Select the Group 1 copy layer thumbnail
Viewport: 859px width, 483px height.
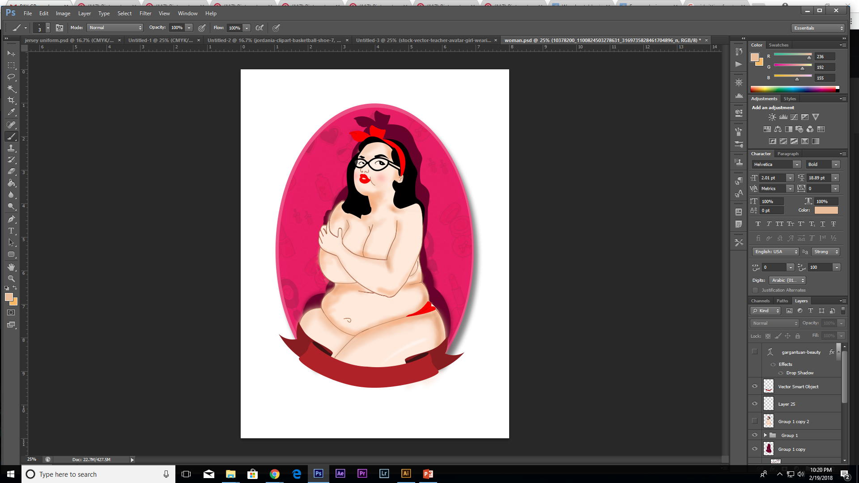[769, 449]
